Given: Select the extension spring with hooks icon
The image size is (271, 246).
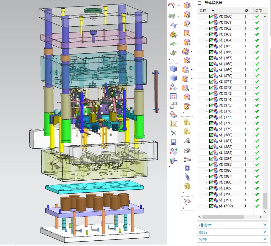Looking at the screenshot, I should click(187, 177).
